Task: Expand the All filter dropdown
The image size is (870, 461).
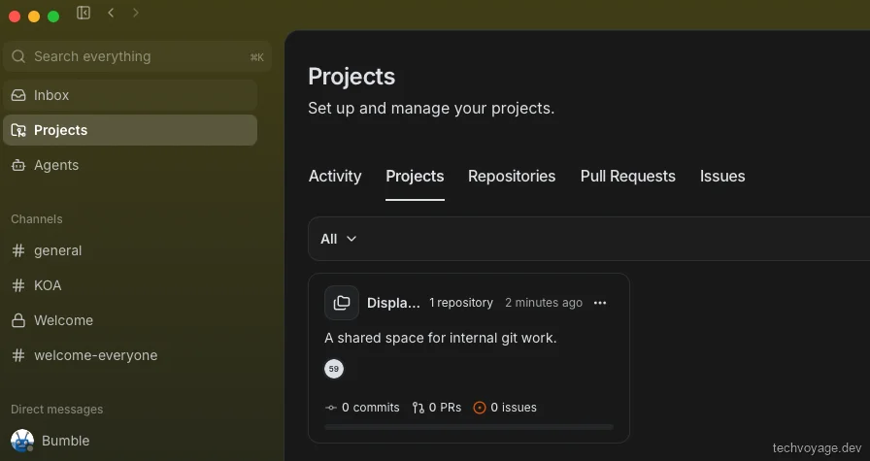Action: pyautogui.click(x=339, y=239)
